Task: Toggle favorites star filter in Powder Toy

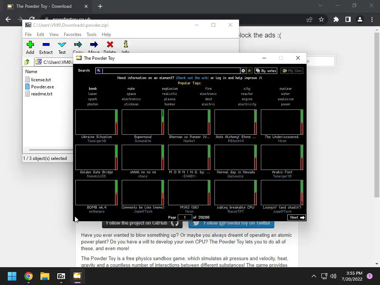Action: click(x=249, y=71)
